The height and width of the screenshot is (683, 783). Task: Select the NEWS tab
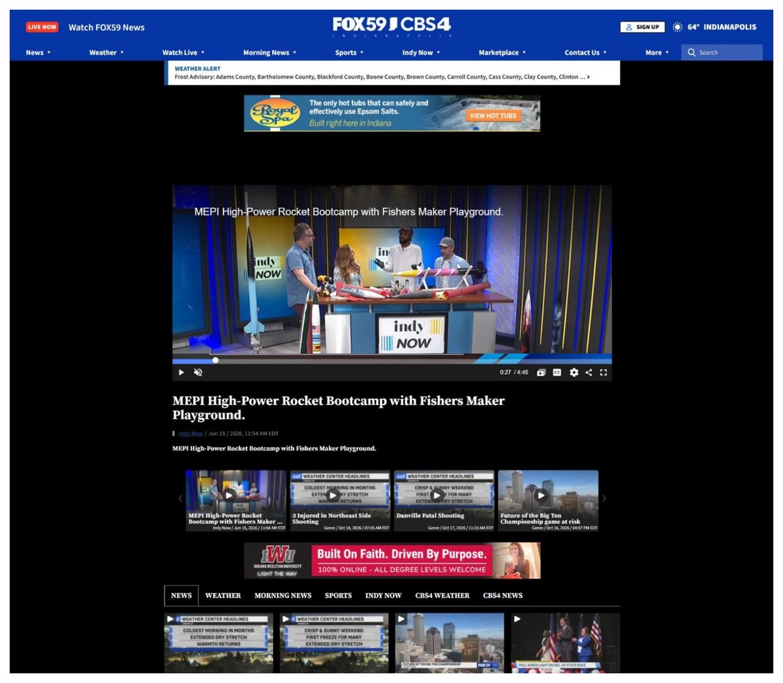181,596
